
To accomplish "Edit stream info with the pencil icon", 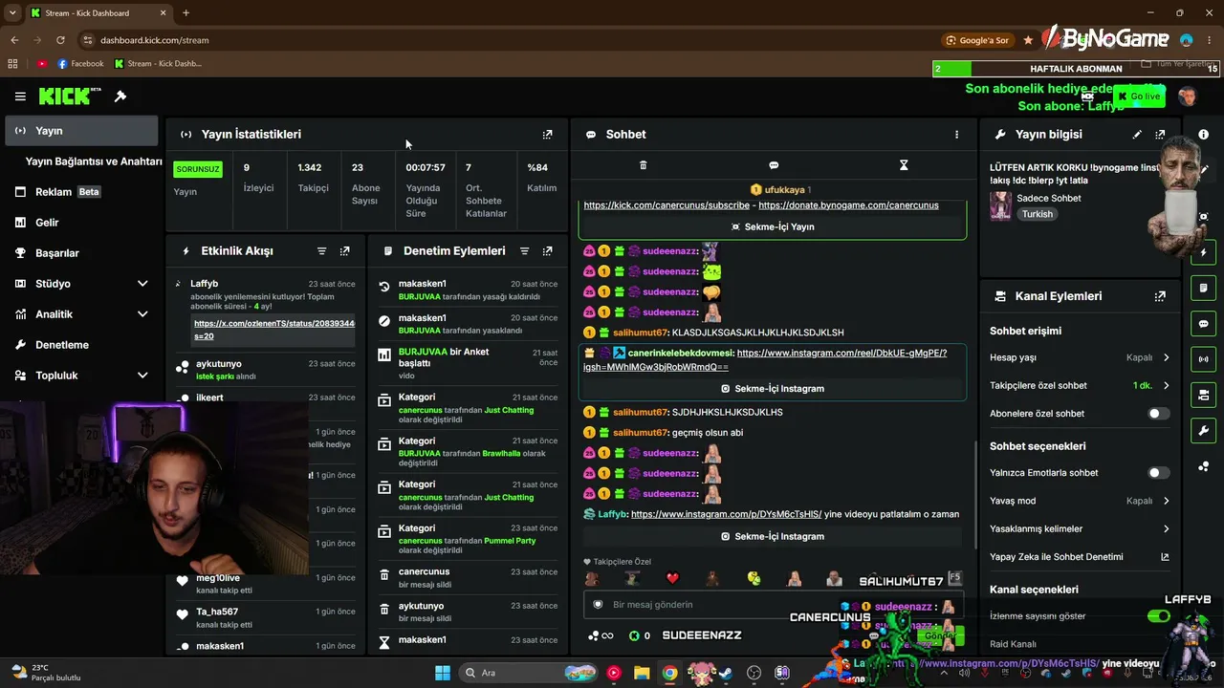I will click(x=1137, y=135).
